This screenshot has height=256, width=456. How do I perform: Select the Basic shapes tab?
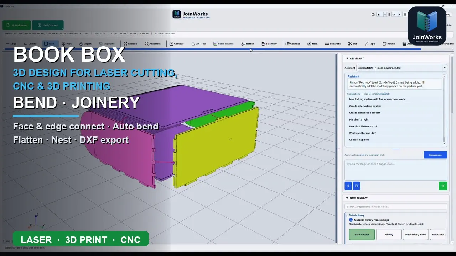coord(362,234)
